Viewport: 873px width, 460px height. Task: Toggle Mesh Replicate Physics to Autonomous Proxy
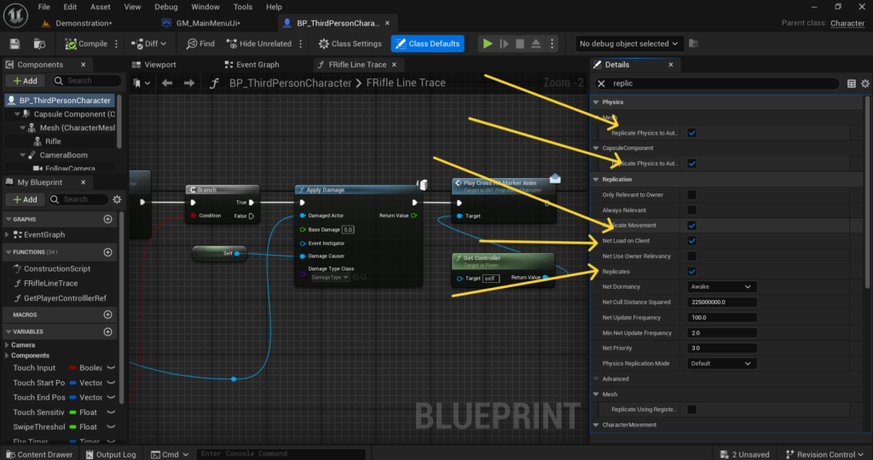click(691, 133)
